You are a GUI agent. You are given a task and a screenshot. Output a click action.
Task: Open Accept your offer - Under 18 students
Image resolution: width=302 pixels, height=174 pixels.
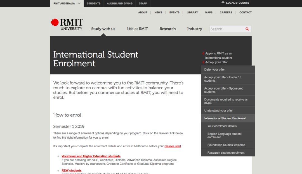pos(228,79)
